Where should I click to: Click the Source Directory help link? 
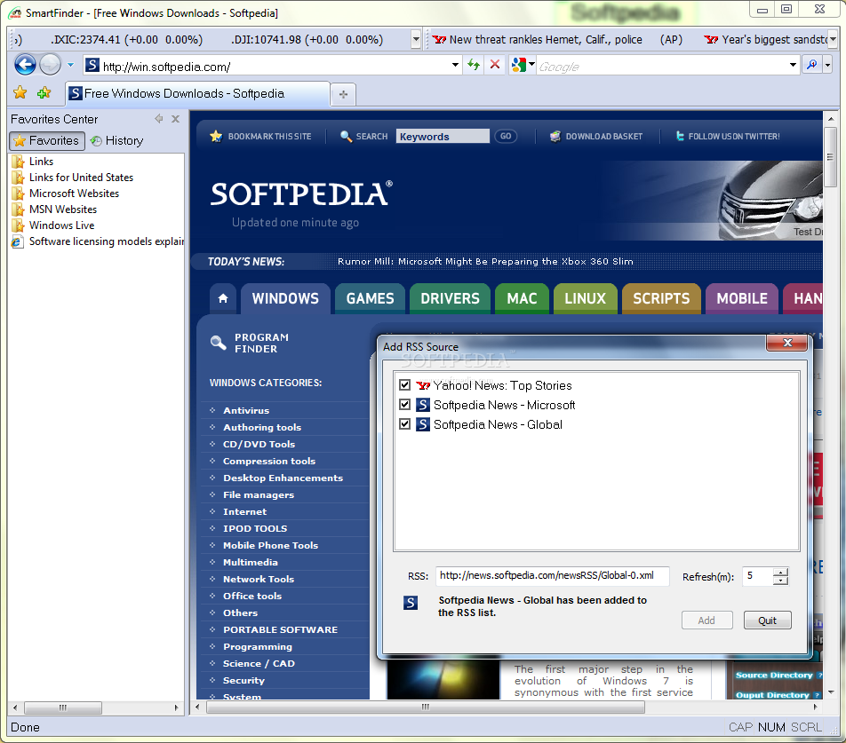774,676
